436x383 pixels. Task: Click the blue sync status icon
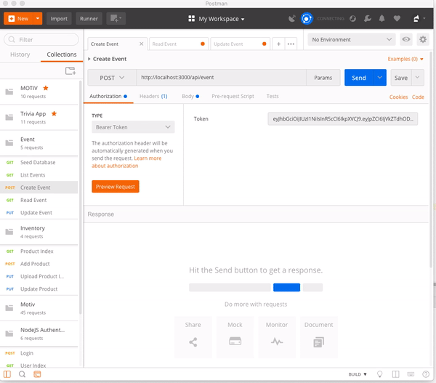pyautogui.click(x=307, y=19)
